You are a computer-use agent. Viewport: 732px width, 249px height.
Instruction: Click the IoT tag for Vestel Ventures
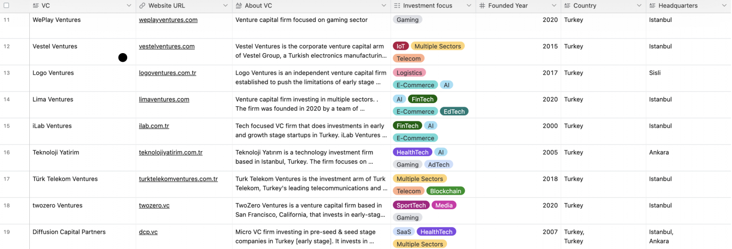click(x=401, y=46)
